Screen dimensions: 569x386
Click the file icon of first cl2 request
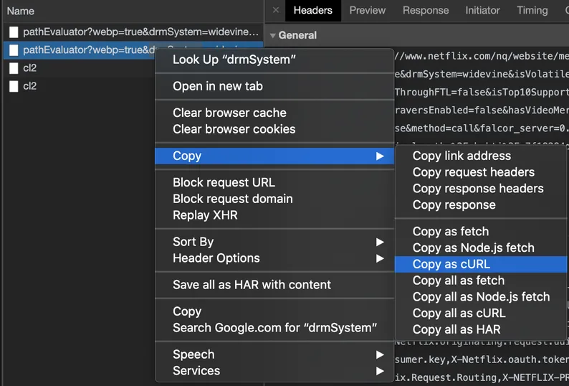(x=14, y=68)
